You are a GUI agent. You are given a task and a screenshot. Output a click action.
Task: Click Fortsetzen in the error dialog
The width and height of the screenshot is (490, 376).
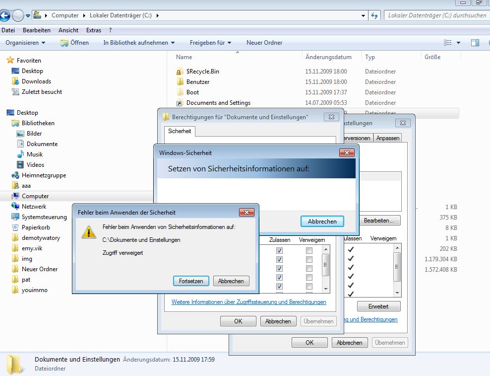(x=190, y=281)
